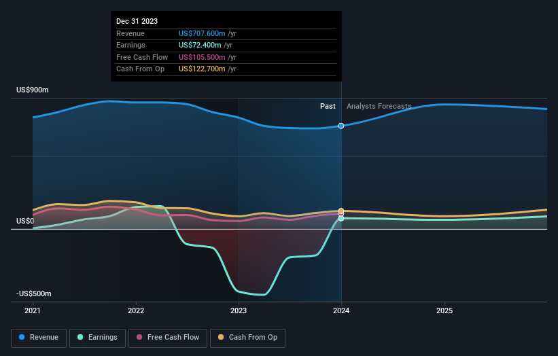This screenshot has width=558, height=356.
Task: Toggle the Revenue series legend button
Action: pos(39,338)
